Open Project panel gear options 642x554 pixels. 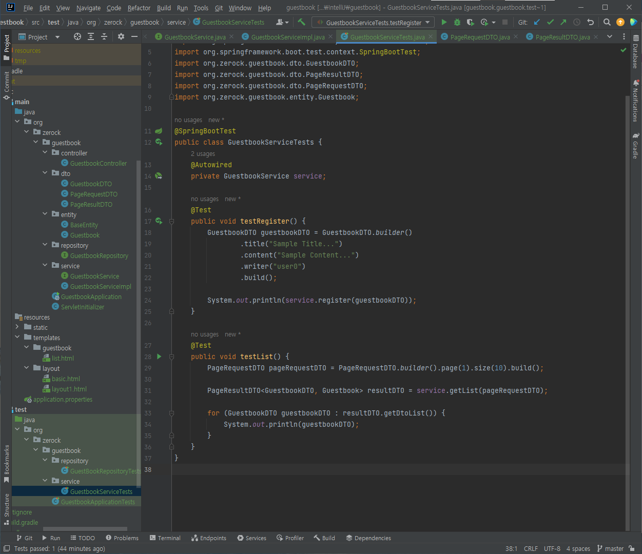121,36
